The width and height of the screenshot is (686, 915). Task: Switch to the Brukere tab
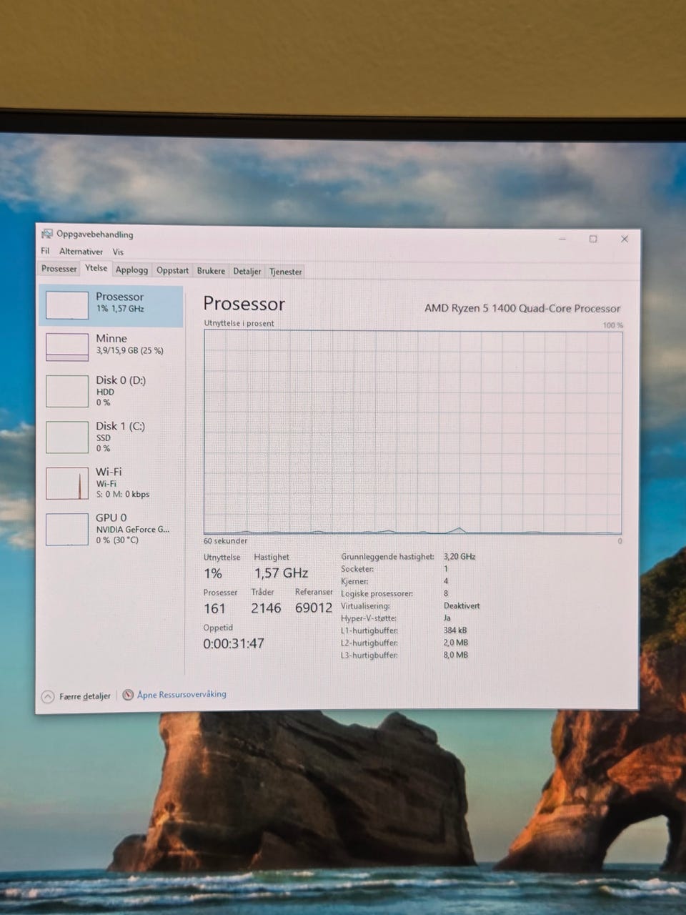tap(211, 271)
